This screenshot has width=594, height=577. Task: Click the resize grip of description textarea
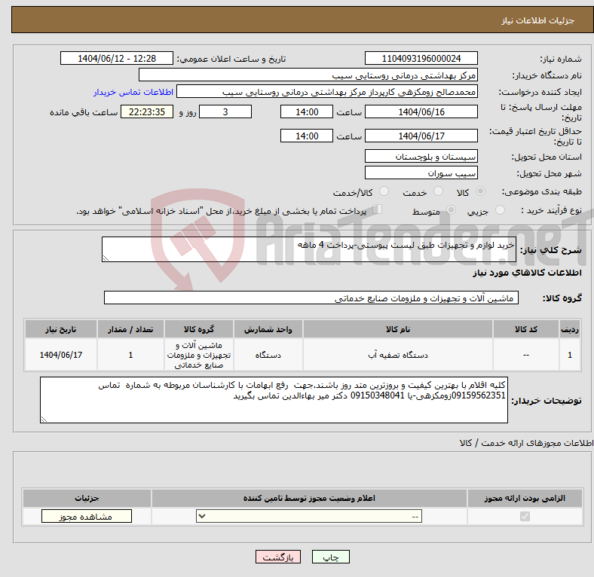[106, 258]
